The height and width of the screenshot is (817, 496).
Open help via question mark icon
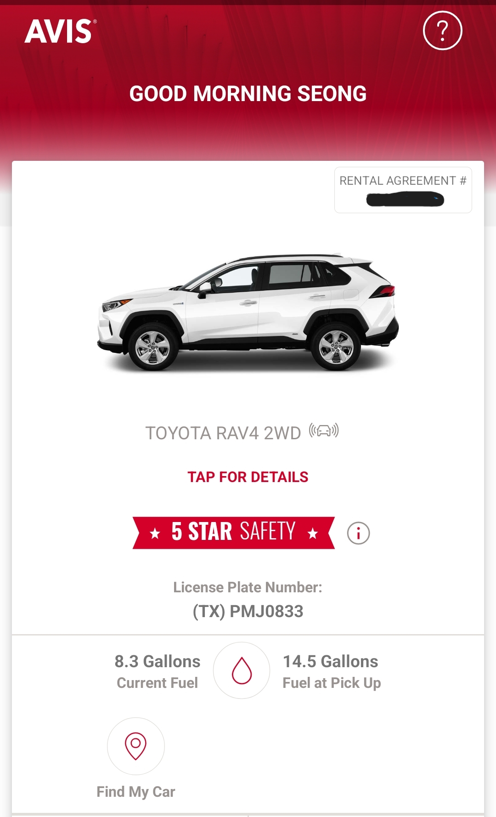(x=442, y=31)
